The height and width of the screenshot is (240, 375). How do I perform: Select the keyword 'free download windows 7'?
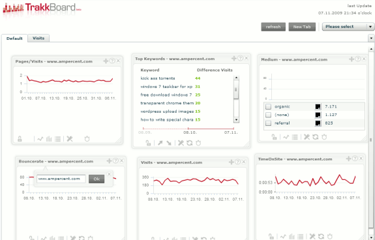pyautogui.click(x=166, y=95)
